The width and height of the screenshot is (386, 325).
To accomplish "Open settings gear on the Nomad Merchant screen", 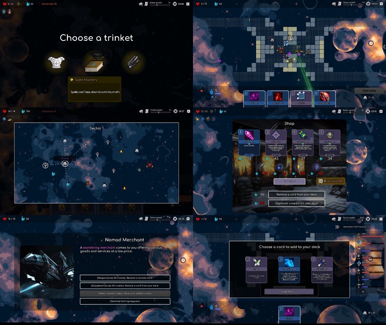I will click(x=188, y=219).
